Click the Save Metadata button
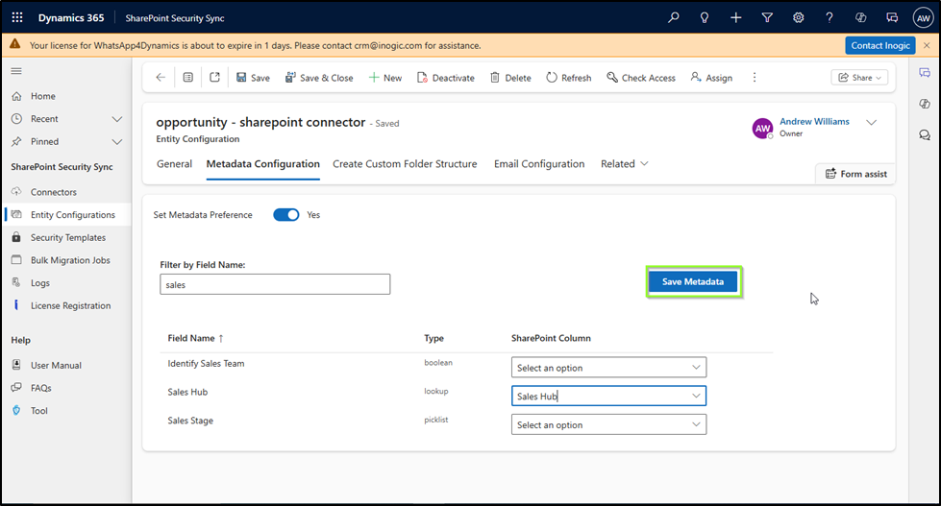The image size is (941, 506). click(x=693, y=281)
